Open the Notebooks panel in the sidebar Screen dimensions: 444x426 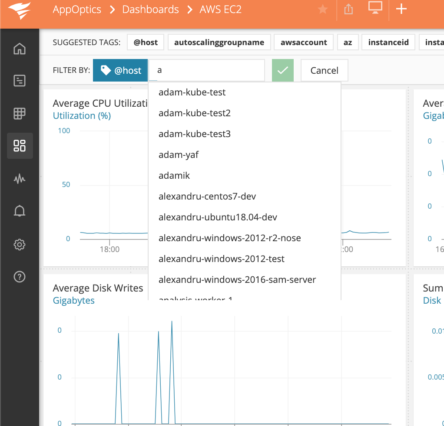pos(20,81)
